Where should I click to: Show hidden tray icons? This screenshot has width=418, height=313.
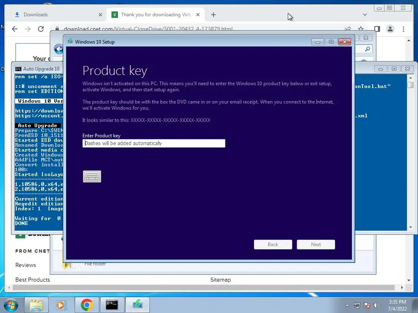tap(347, 305)
